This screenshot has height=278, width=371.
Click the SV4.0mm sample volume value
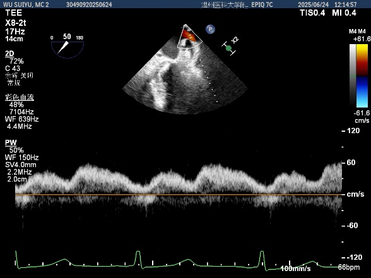tap(21, 165)
